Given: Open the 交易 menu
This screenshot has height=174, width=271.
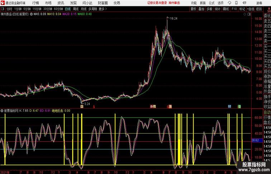Looking at the screenshot, I should 117,3.
